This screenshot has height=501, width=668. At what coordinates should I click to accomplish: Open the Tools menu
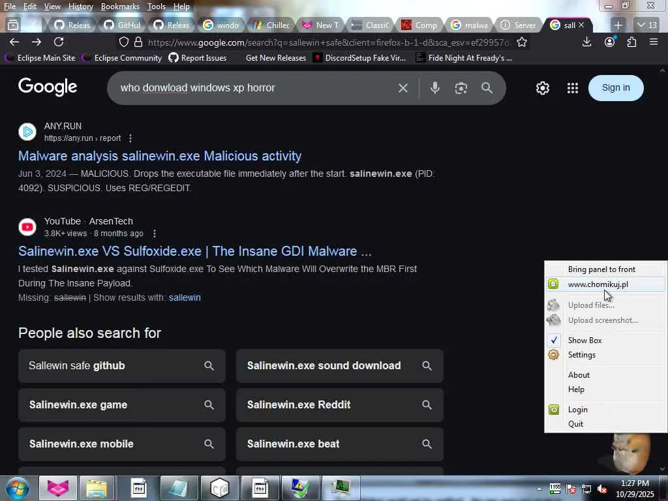coord(157,7)
